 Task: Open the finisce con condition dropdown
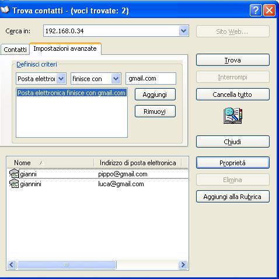pyautogui.click(x=116, y=79)
